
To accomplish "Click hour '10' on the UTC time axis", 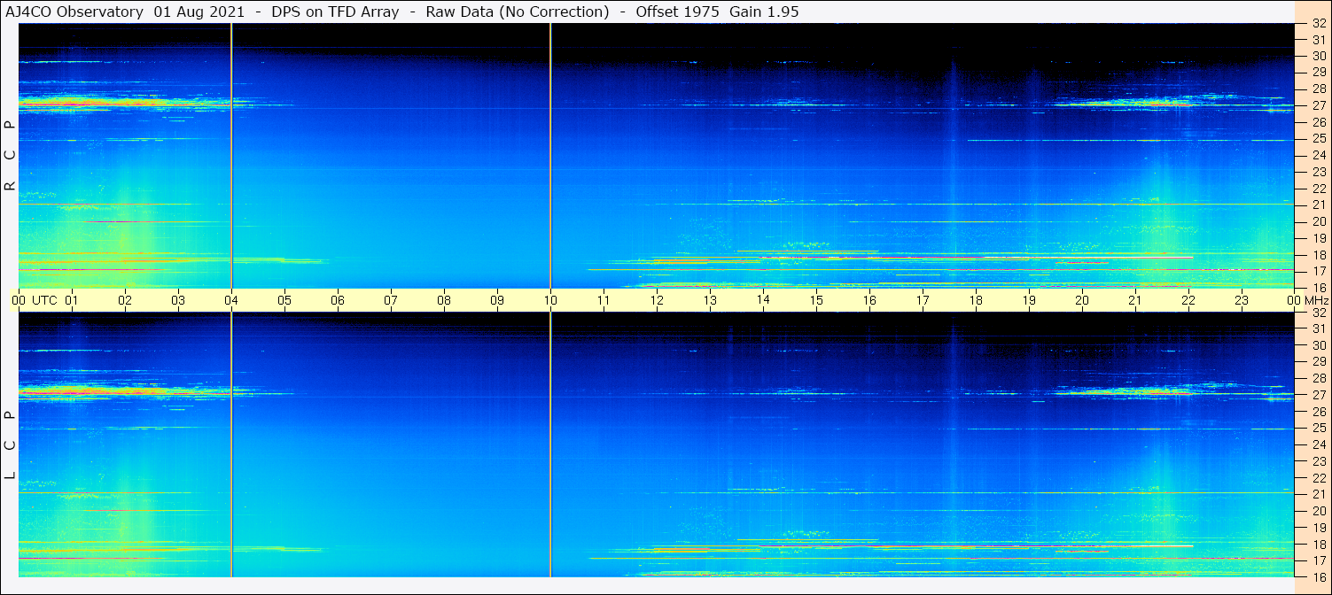I will (x=550, y=301).
